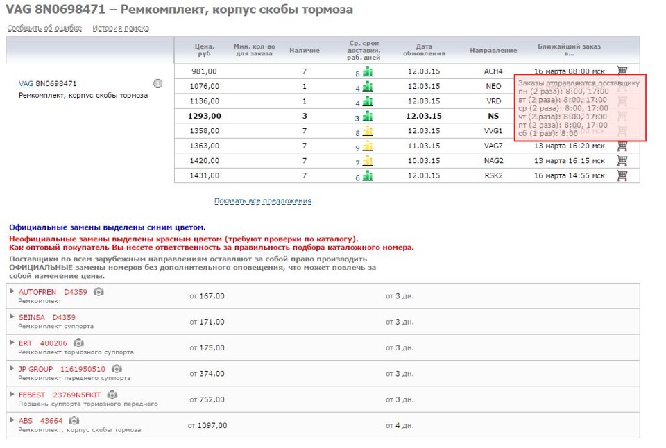This screenshot has height=448, width=666.
Task: View photo of FEBEST 23769N5FKIT camera icon
Action: [112, 395]
